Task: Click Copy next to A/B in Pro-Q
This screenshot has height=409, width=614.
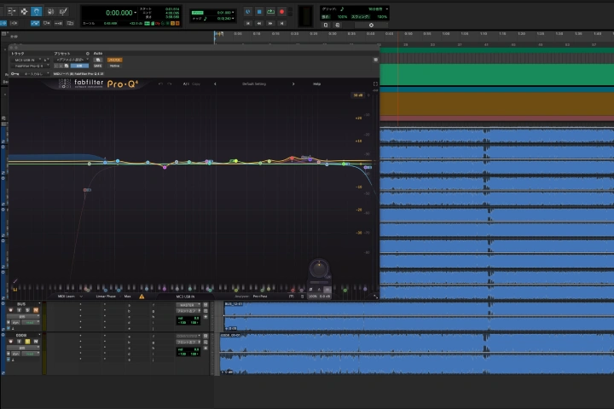Action: [196, 84]
